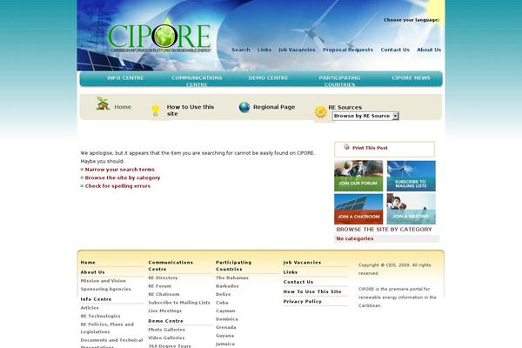522x348 pixels.
Task: Open RE Directory in footer
Action: click(x=163, y=278)
